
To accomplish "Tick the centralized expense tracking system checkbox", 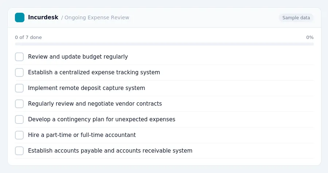I will (19, 72).
